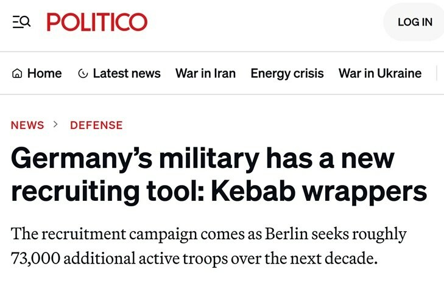The height and width of the screenshot is (286, 444).
Task: Click the article subheading about 73,000 troops
Action: click(209, 246)
